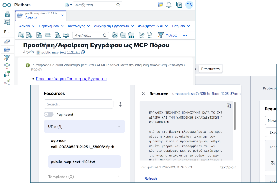Image resolution: width=277 pixels, height=183 pixels.
Task: Close the Αρχεία tab with its X
Action: click(62, 16)
